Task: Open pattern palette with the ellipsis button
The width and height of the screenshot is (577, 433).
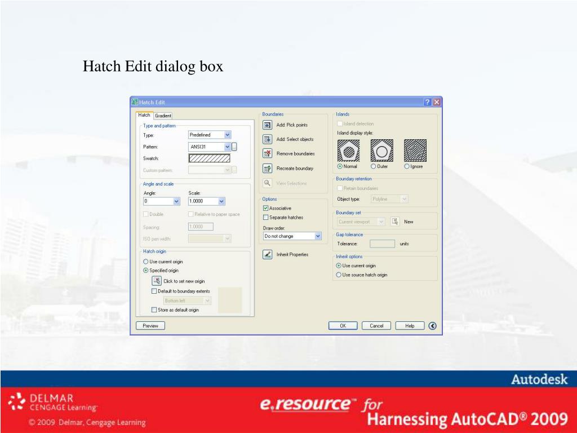Action: [234, 147]
